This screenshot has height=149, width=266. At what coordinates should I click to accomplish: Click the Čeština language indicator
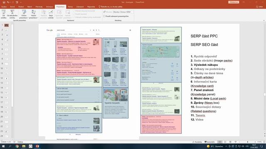pyautogui.click(x=20, y=142)
